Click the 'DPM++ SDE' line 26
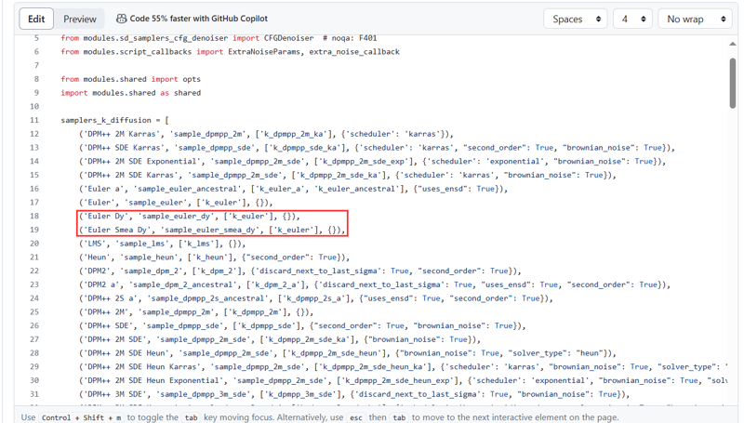The height and width of the screenshot is (423, 744). [302, 326]
